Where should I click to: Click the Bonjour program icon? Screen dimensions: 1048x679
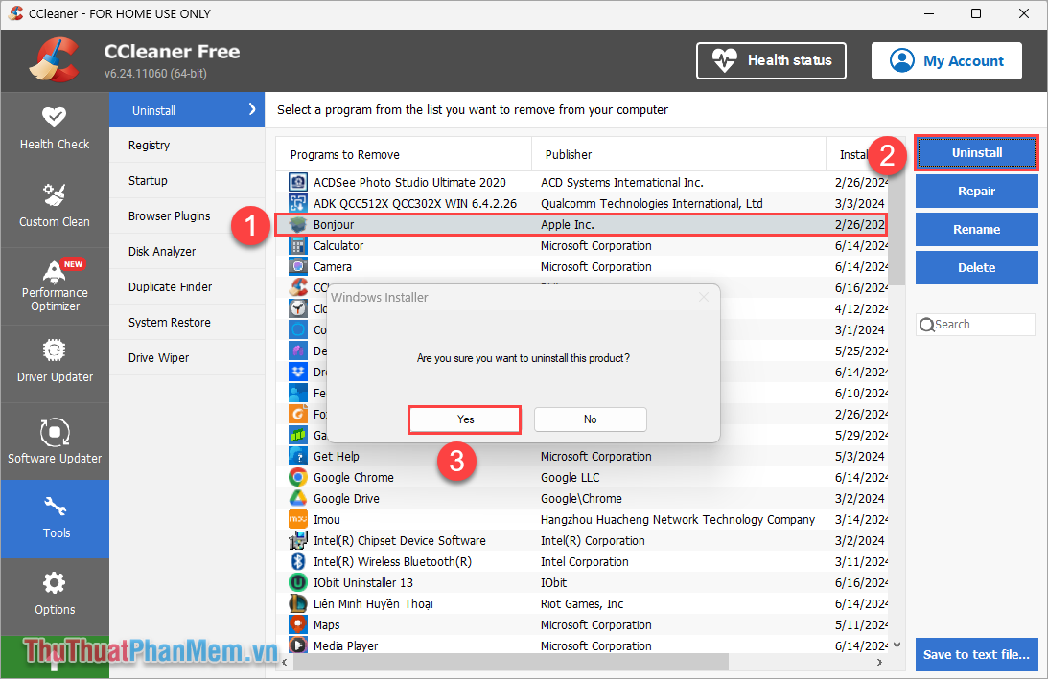click(297, 224)
